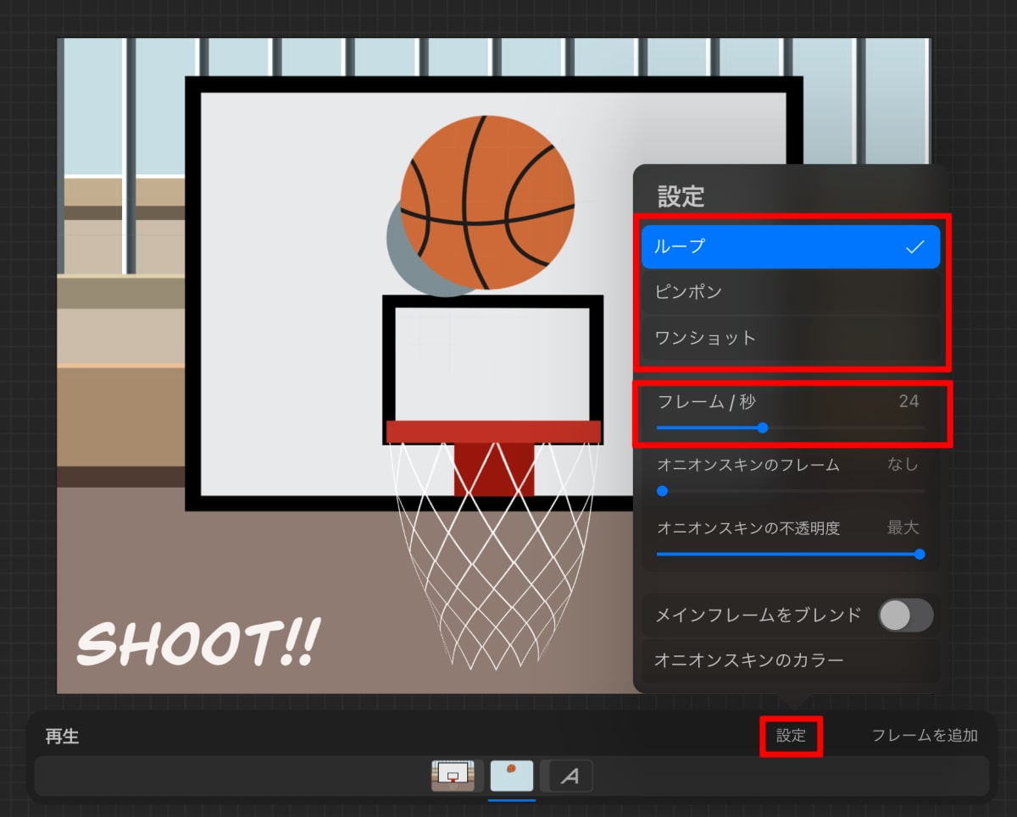The height and width of the screenshot is (817, 1017).
Task: Click the basketball on the canvas
Action: [x=486, y=202]
